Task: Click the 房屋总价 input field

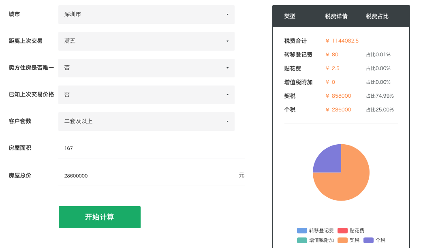Action: pos(147,176)
